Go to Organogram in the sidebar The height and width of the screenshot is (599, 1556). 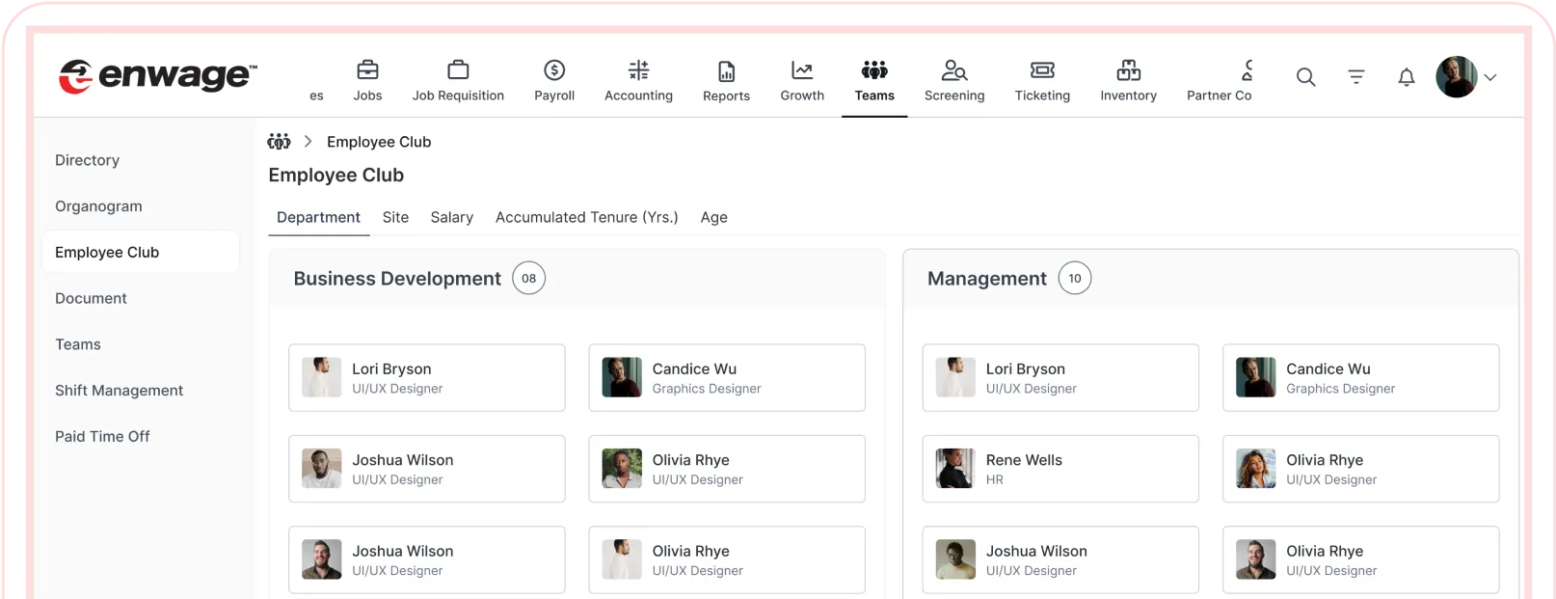(98, 206)
